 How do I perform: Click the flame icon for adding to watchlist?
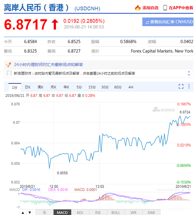click(x=138, y=8)
